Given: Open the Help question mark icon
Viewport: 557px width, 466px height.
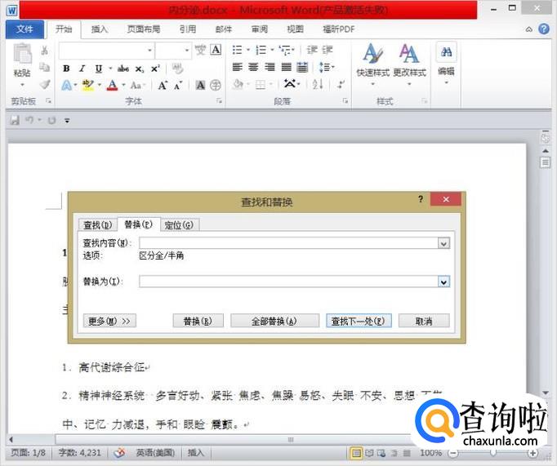Looking at the screenshot, I should 545,29.
